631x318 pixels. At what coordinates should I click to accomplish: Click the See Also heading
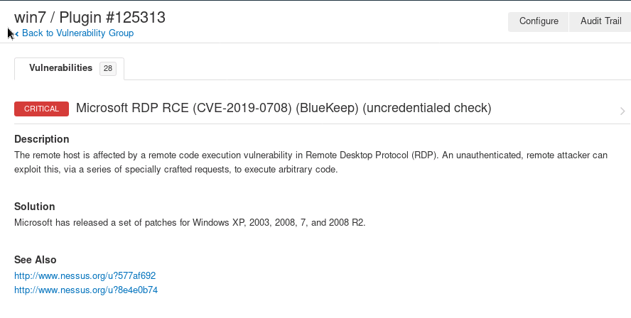[36, 260]
